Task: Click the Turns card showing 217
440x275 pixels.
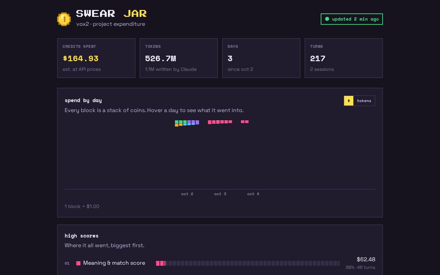Action: point(344,58)
